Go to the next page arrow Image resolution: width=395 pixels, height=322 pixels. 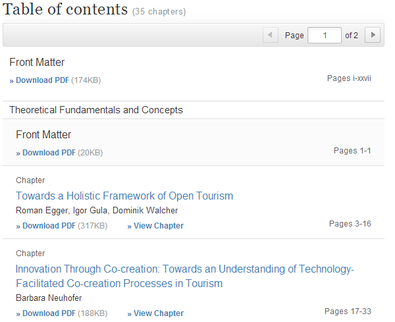(x=373, y=35)
